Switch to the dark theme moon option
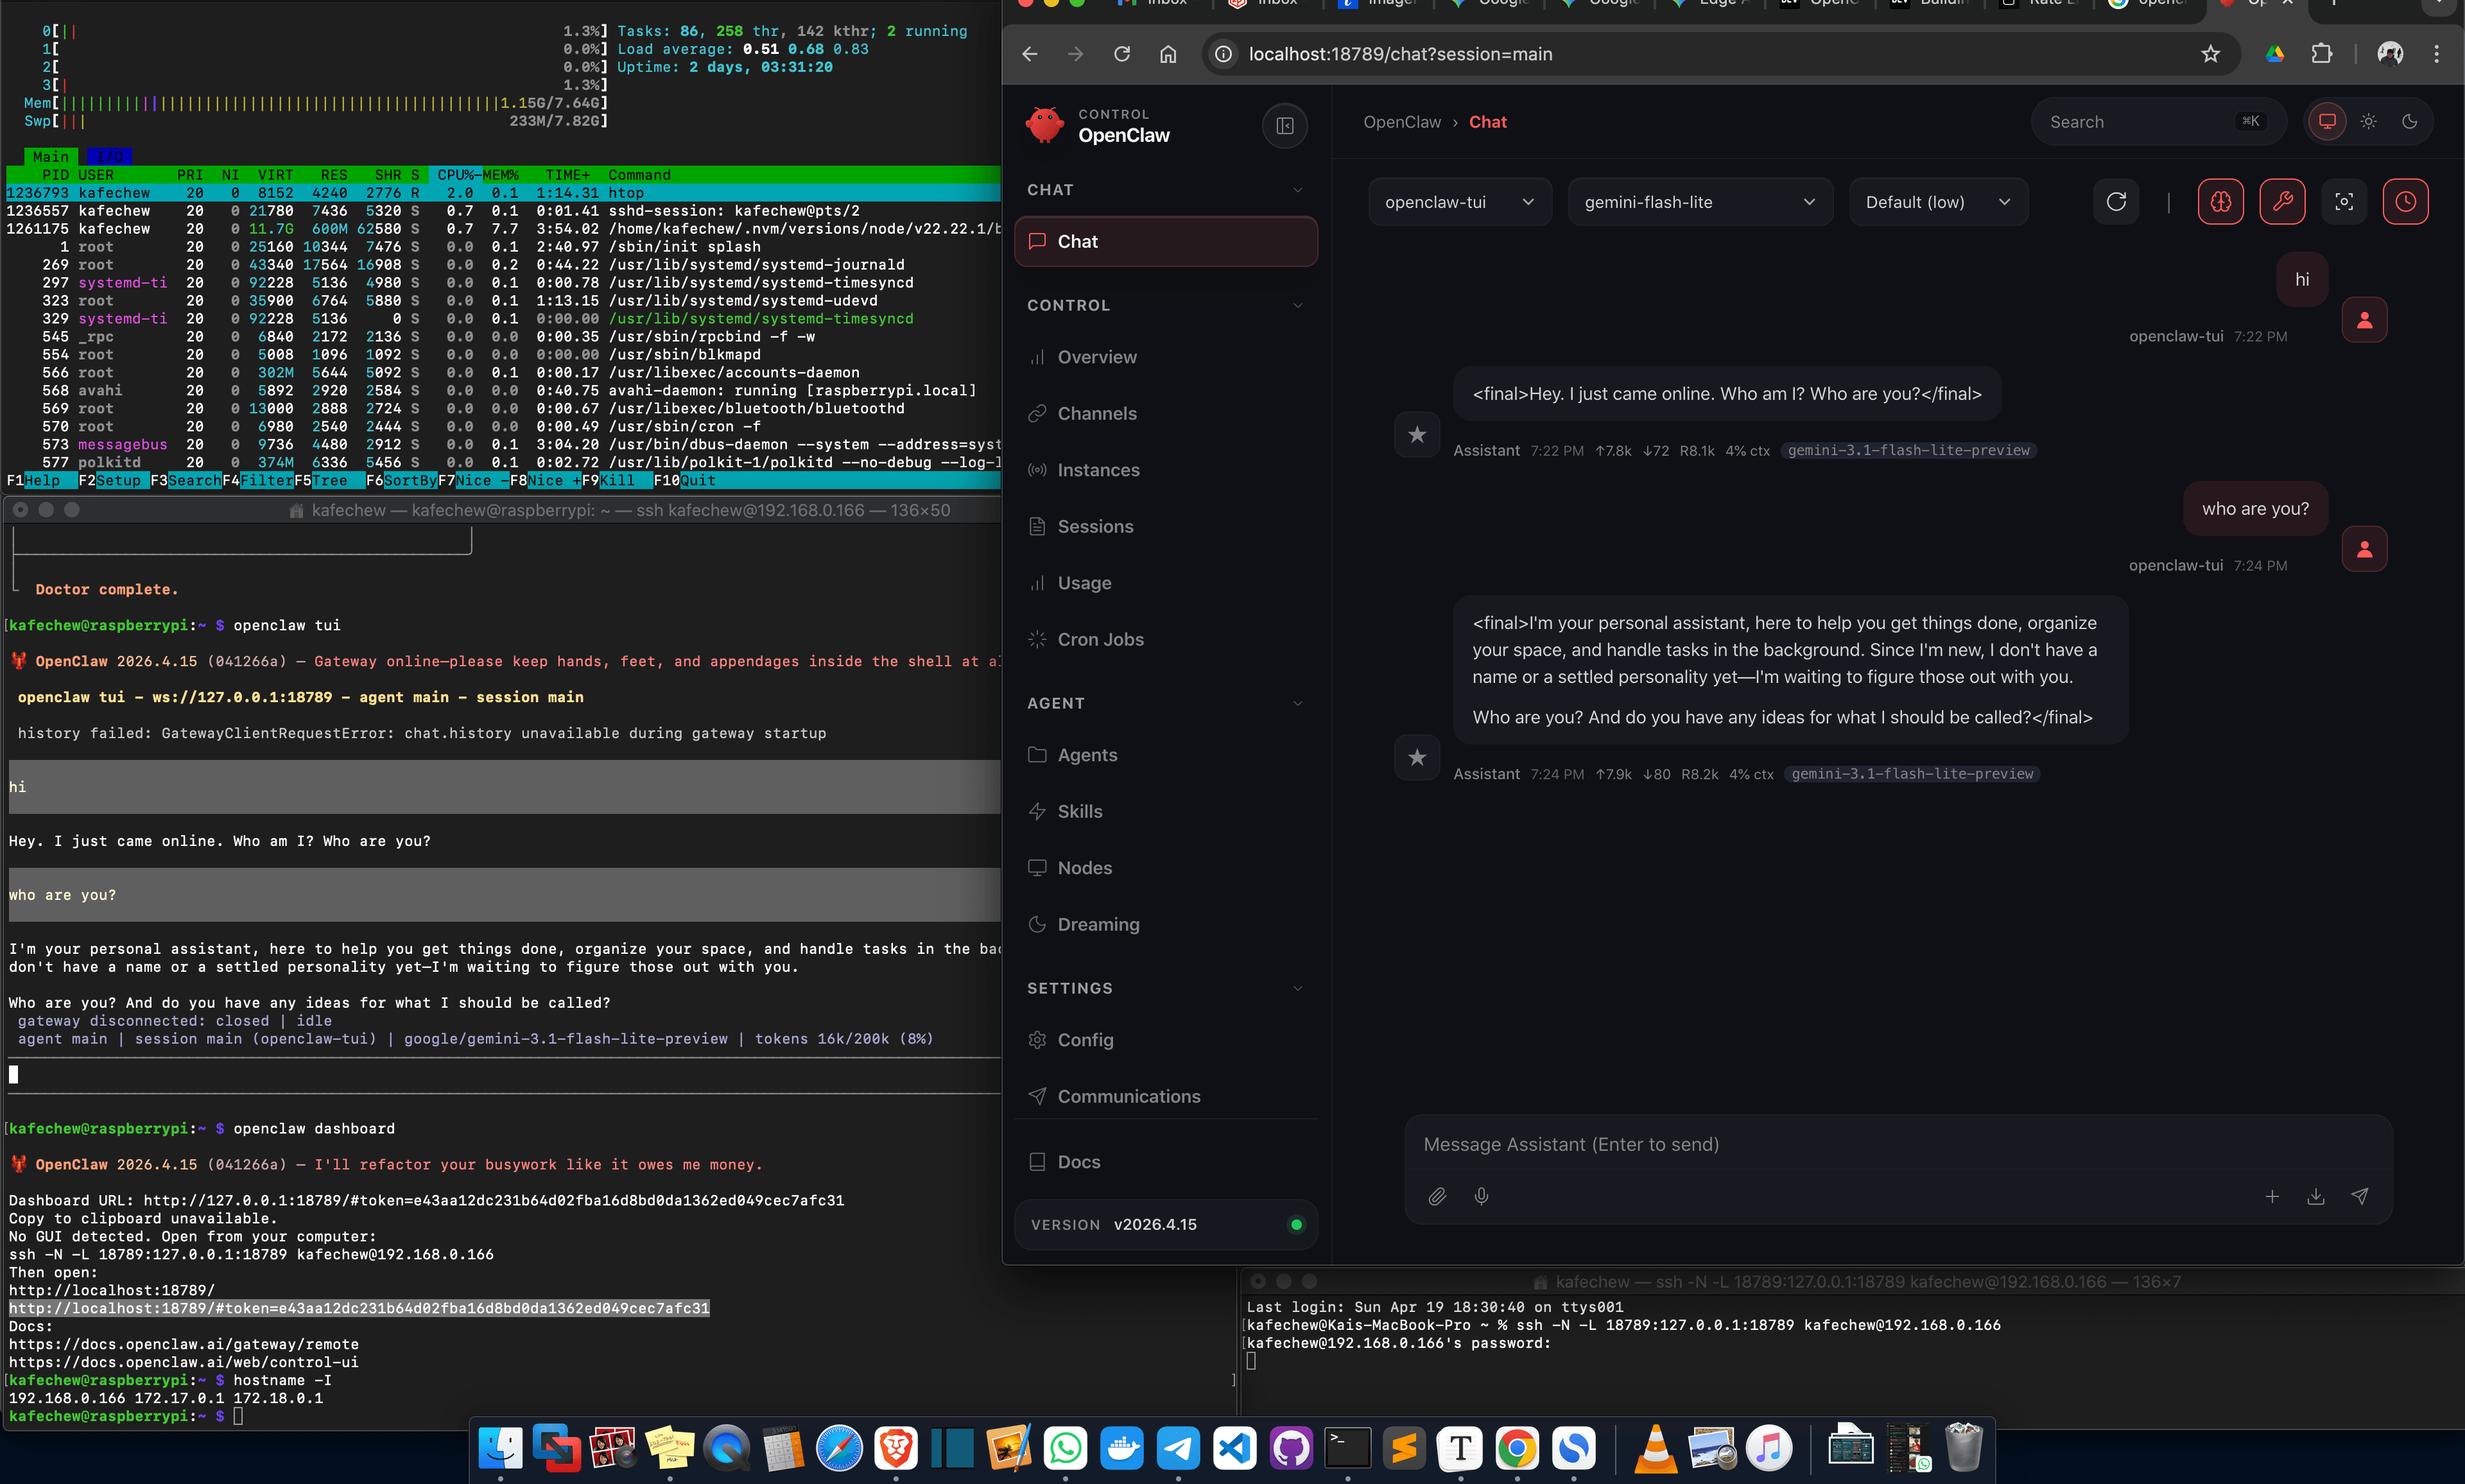2465x1484 pixels. [x=2410, y=122]
